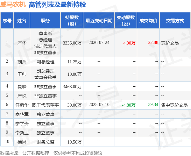Select the 成交均价 column header
The width and height of the screenshot is (191, 156).
(x=148, y=21)
